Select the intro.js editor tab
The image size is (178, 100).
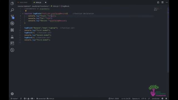click(38, 2)
